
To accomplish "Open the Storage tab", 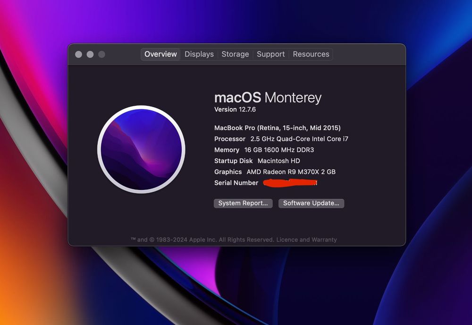I will click(235, 54).
